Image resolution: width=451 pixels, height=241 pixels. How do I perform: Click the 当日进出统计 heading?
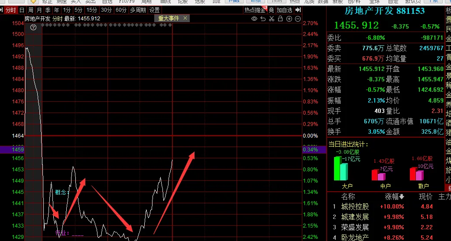pyautogui.click(x=348, y=145)
